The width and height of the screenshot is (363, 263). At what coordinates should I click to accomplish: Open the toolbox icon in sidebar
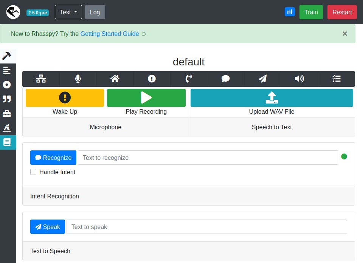[7, 113]
